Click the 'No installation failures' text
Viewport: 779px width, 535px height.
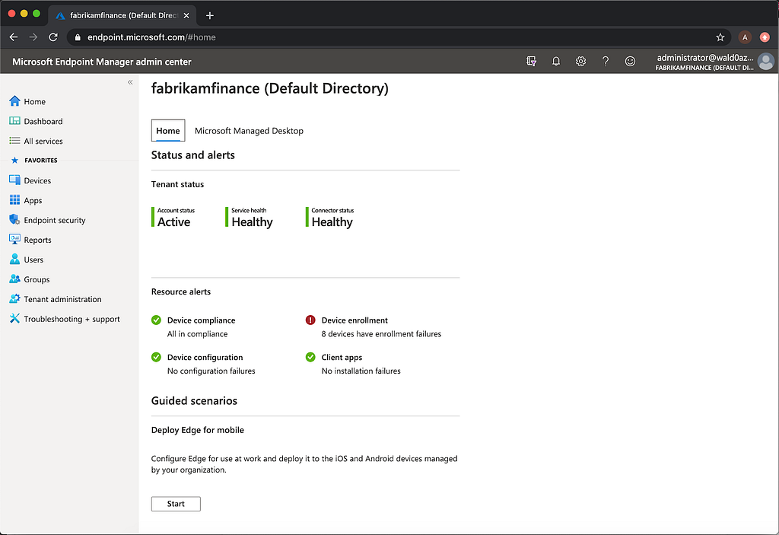361,371
